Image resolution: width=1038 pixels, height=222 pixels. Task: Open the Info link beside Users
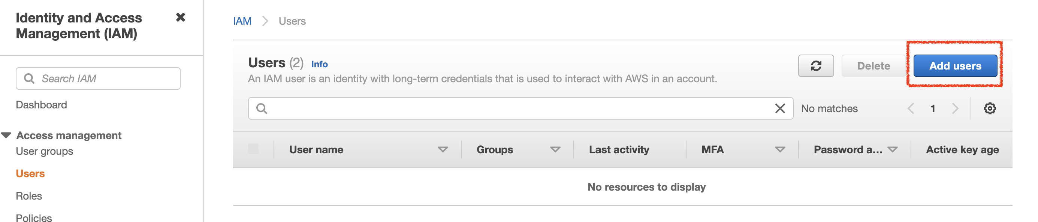(x=319, y=64)
